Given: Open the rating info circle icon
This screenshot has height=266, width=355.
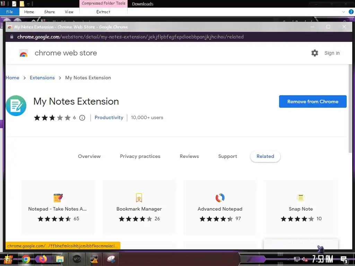Looking at the screenshot, I should (82, 118).
